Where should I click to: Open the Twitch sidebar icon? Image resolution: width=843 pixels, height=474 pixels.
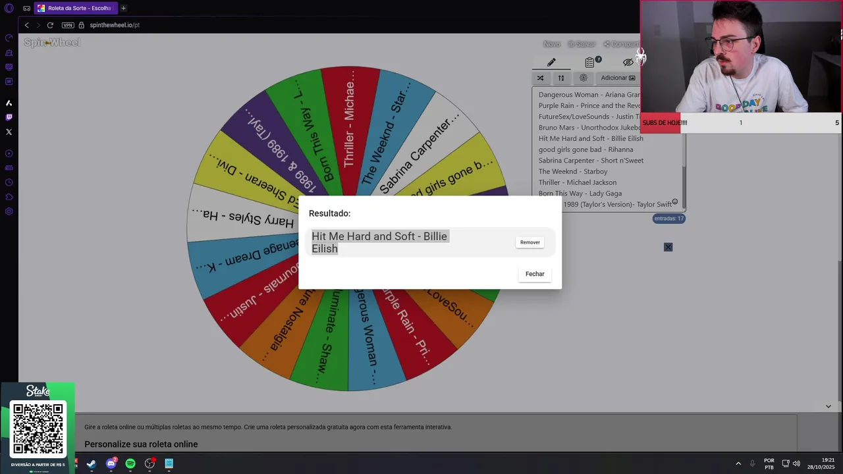click(x=9, y=117)
